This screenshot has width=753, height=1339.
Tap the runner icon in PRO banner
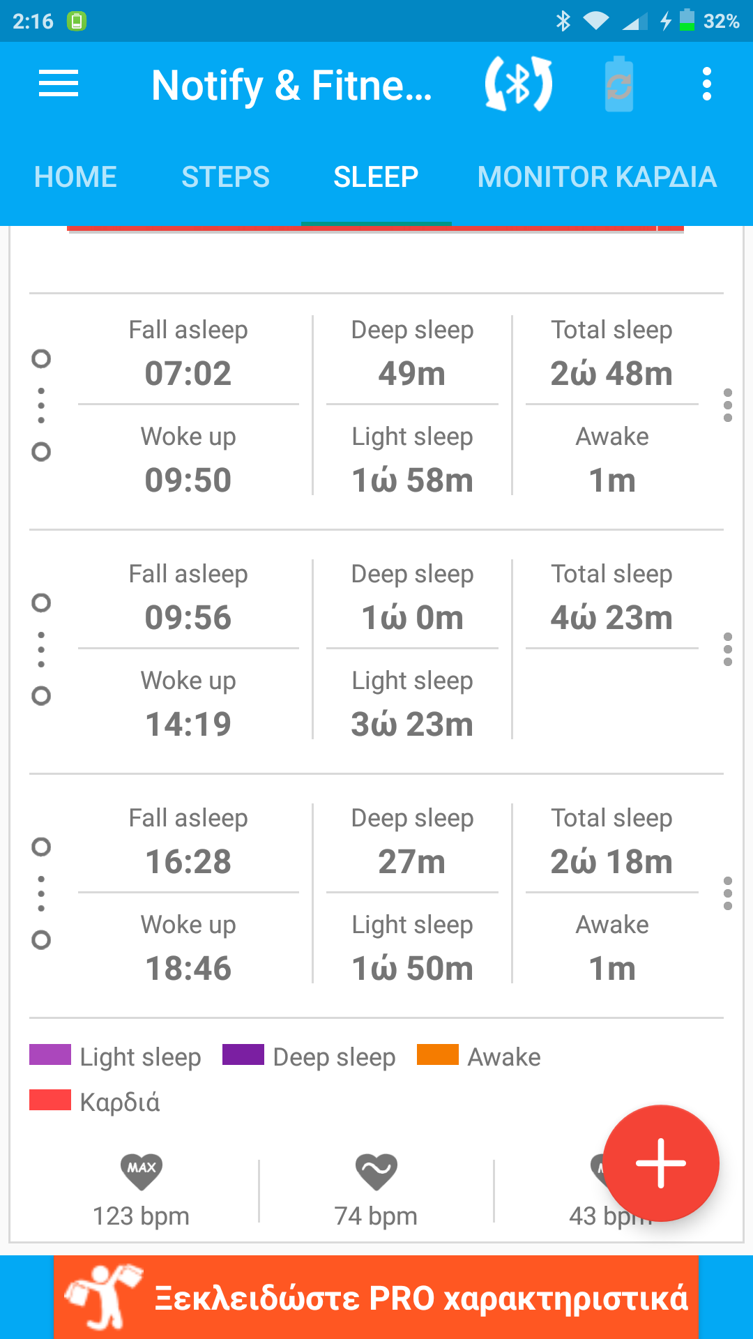(103, 1297)
